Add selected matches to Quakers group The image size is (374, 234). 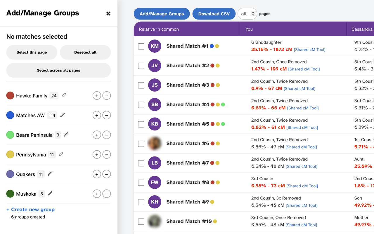click(97, 174)
